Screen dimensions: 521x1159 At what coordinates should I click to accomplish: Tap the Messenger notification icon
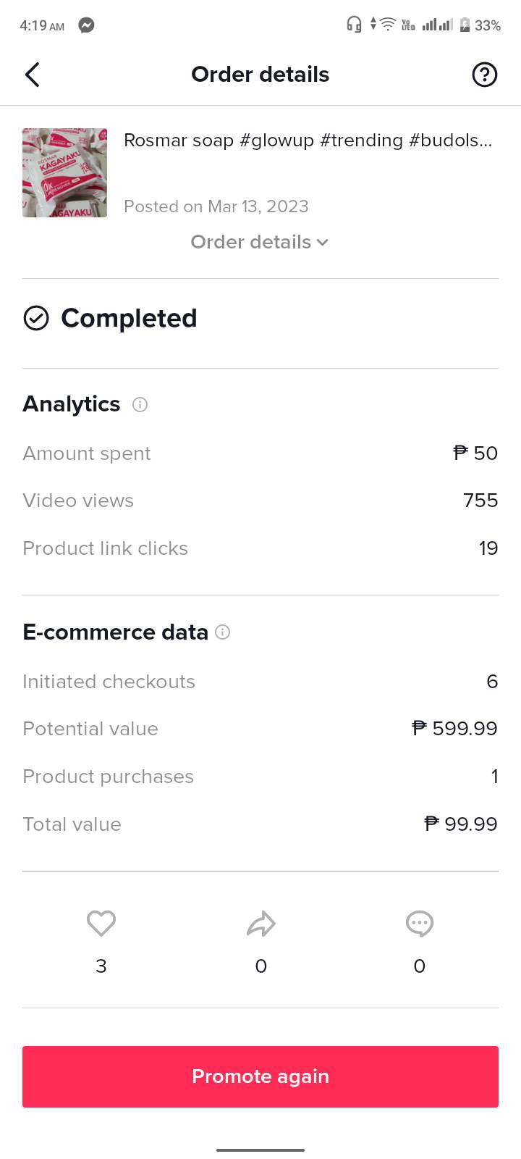click(86, 25)
